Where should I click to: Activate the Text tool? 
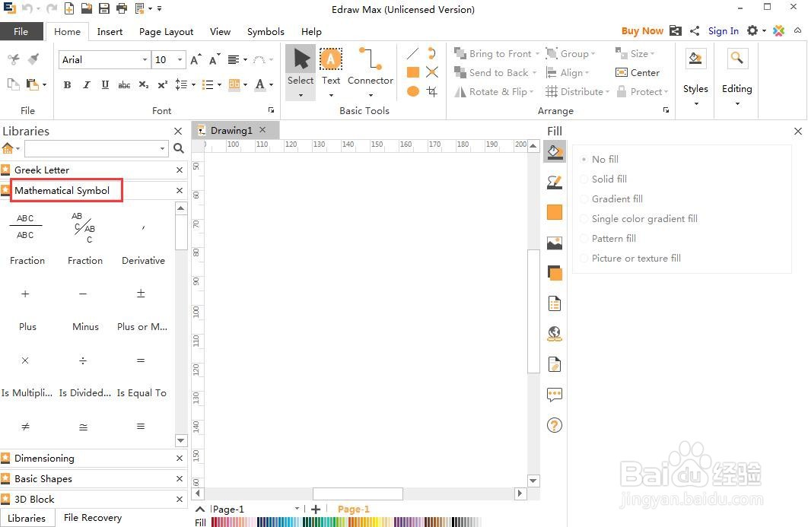331,66
